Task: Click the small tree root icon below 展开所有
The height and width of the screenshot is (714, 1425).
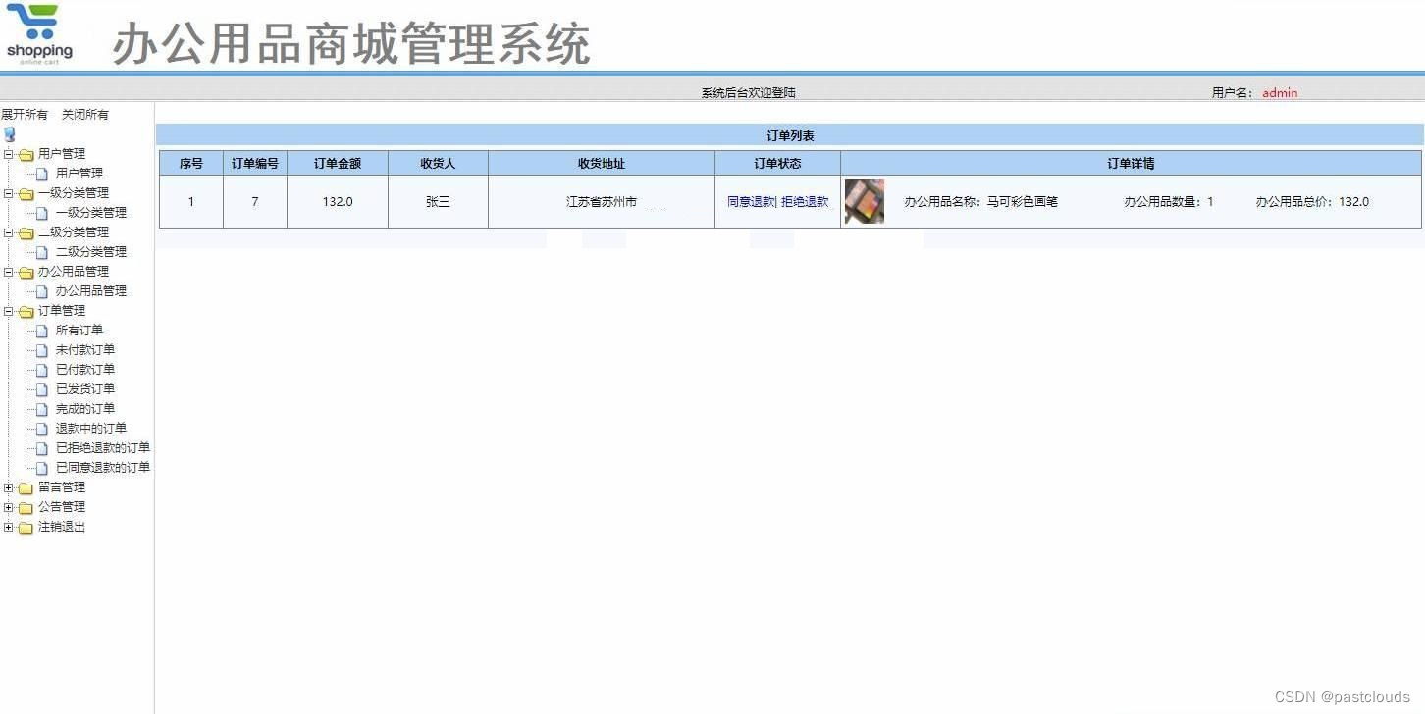Action: pos(9,133)
